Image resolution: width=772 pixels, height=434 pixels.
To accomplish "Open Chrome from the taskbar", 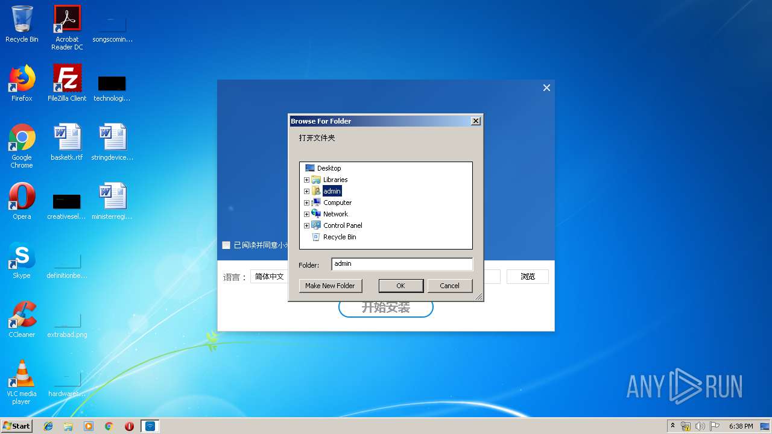I will 109,426.
